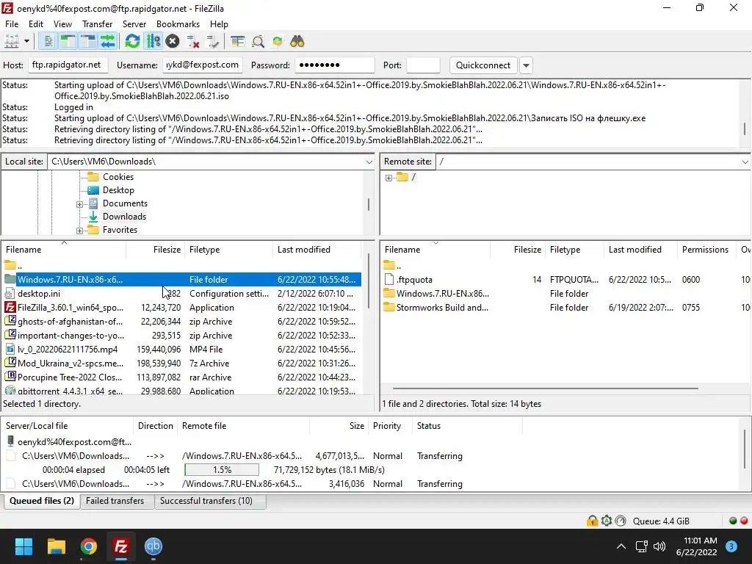Open the File menu
This screenshot has height=564, width=752.
pyautogui.click(x=12, y=24)
